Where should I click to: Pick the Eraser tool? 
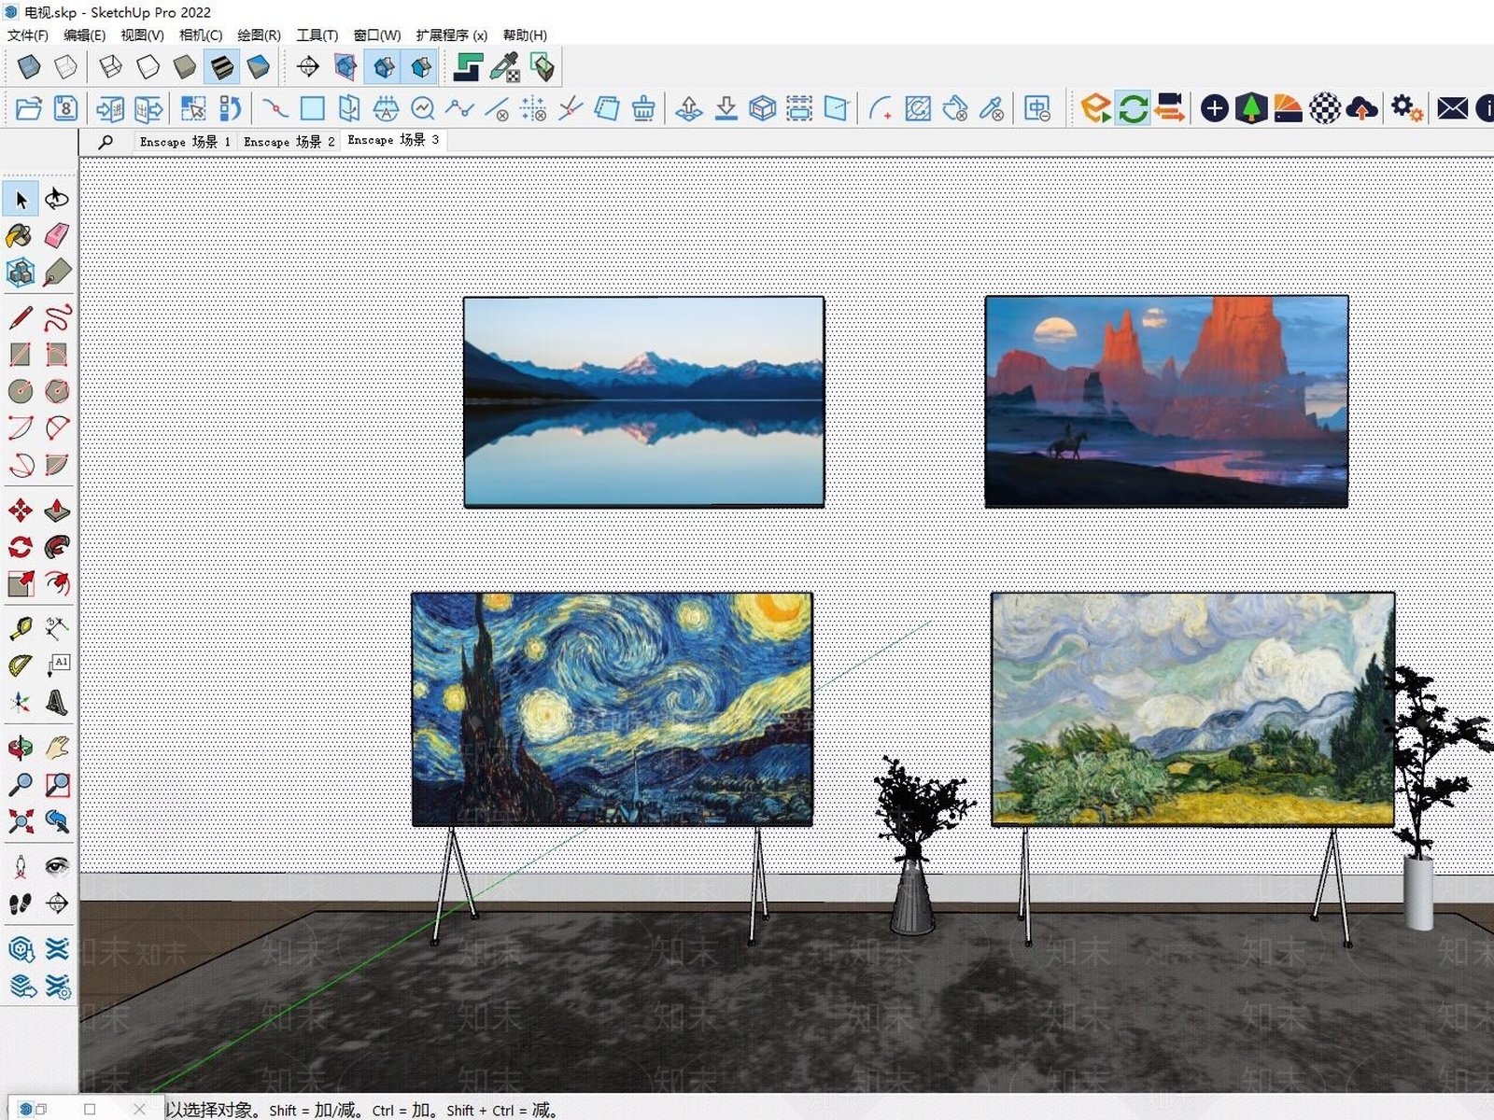[x=57, y=235]
